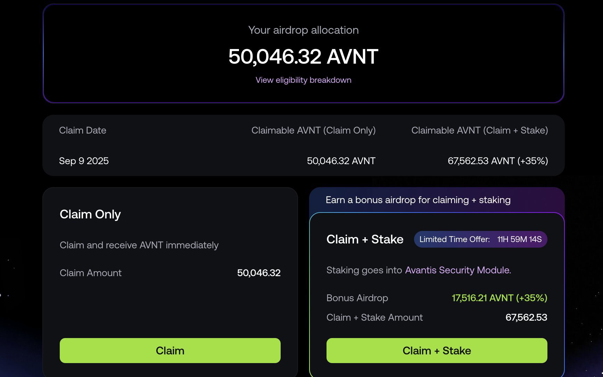Select the Claim + Stake card heading

pyautogui.click(x=364, y=239)
